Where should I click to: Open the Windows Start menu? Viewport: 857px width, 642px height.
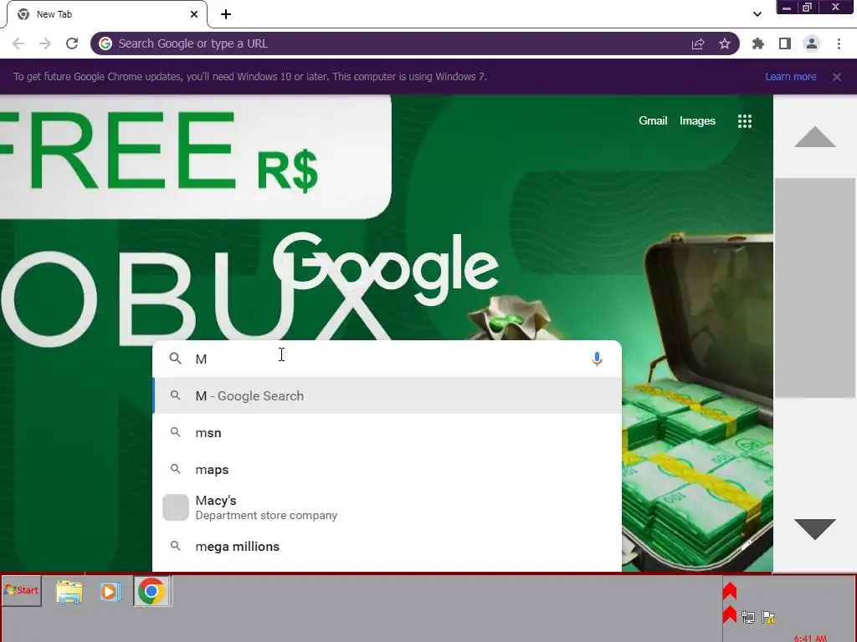click(x=21, y=590)
